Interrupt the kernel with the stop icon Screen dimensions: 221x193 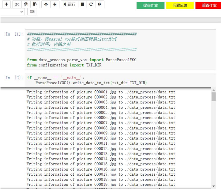point(83,4)
